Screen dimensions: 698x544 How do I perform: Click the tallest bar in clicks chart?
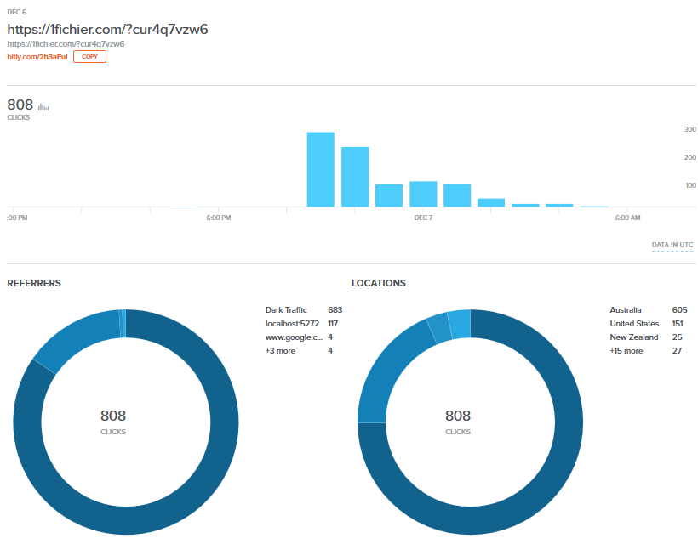coord(321,169)
